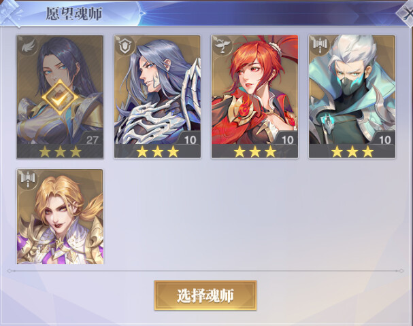Image resolution: width=413 pixels, height=326 pixels.
Task: Click the three-star rating of the gray-haired hero
Action: (157, 151)
